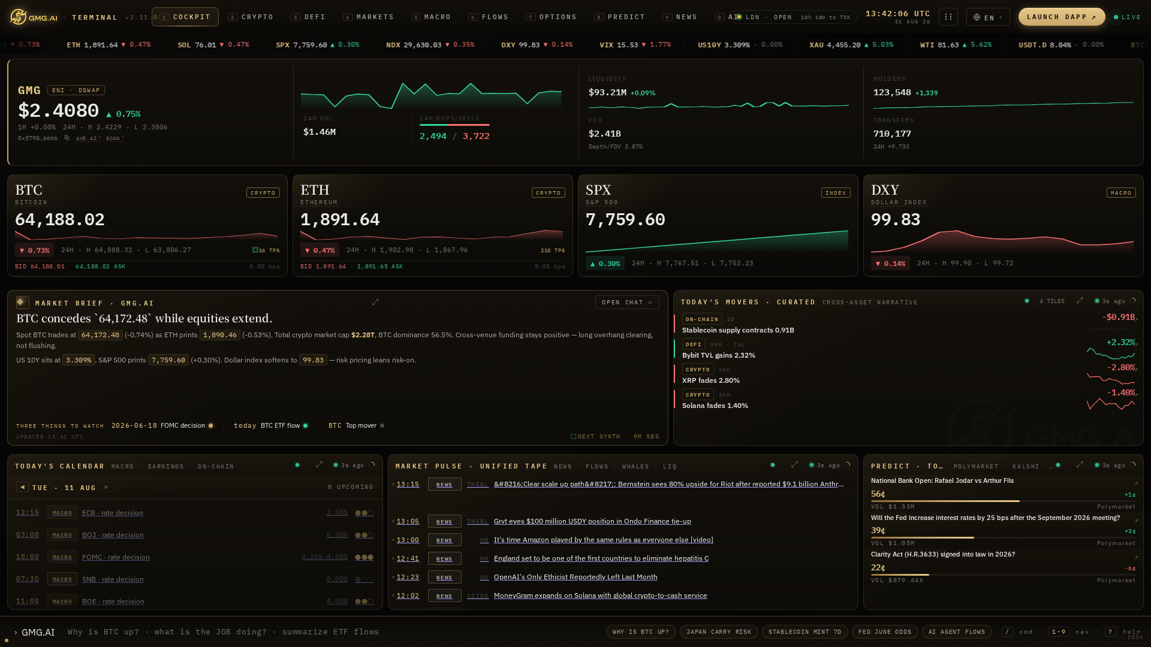
Task: Click the OPEN CHAT button
Action: tap(627, 303)
